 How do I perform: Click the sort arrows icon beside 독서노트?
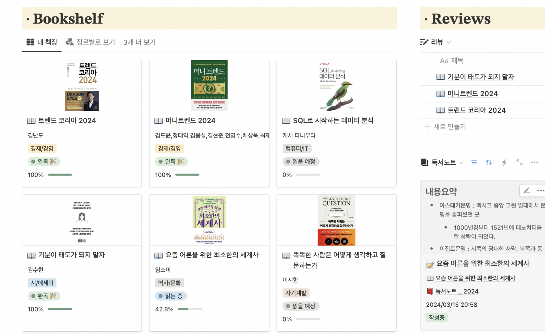489,162
